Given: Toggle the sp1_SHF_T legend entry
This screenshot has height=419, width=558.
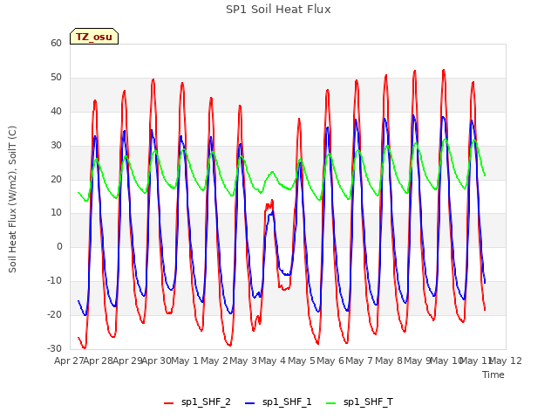Looking at the screenshot, I should pyautogui.click(x=360, y=402).
